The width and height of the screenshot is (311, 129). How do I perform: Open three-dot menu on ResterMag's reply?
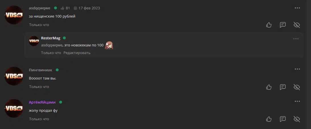coord(296,39)
